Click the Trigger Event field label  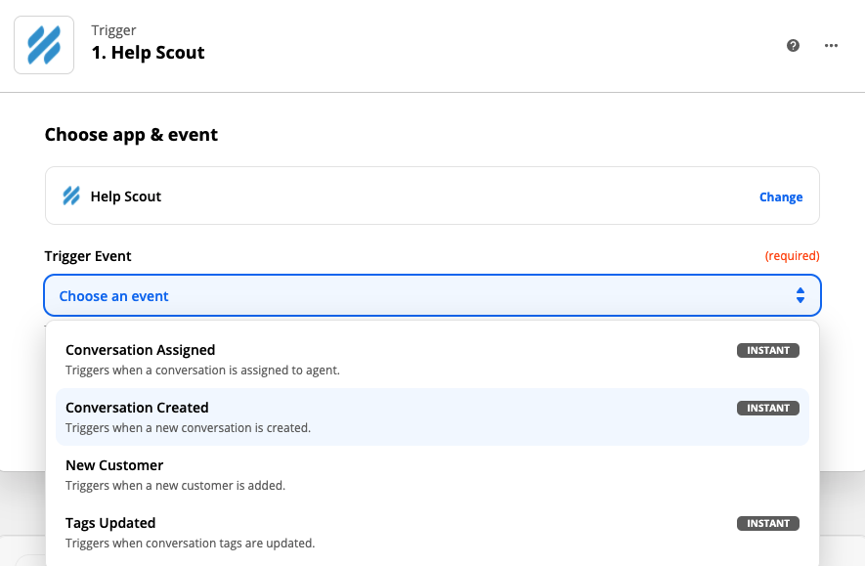pos(88,256)
